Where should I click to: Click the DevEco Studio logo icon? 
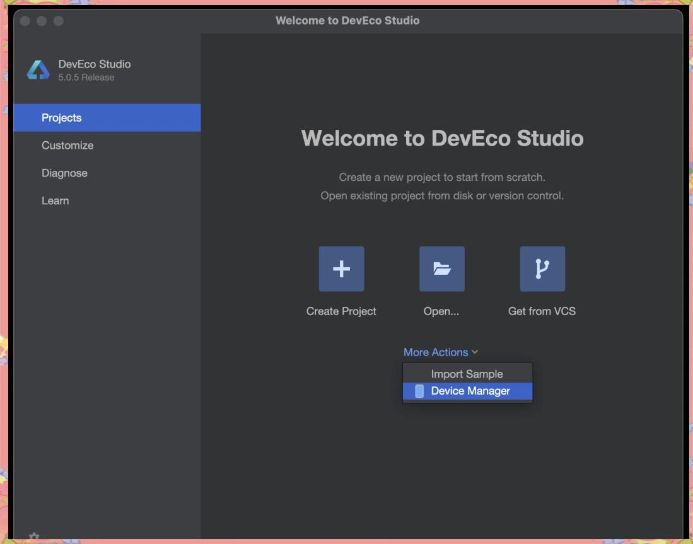[38, 70]
